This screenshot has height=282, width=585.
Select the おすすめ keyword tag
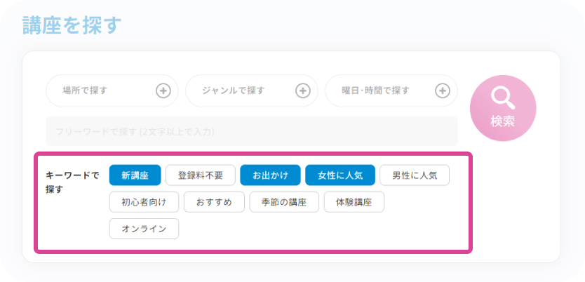(214, 202)
